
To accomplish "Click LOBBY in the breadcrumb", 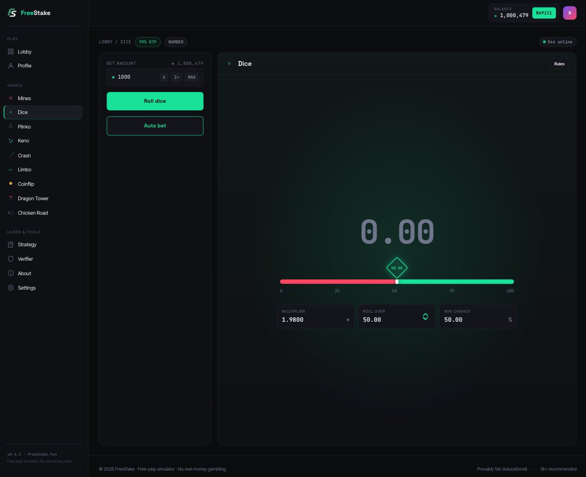I will click(106, 42).
